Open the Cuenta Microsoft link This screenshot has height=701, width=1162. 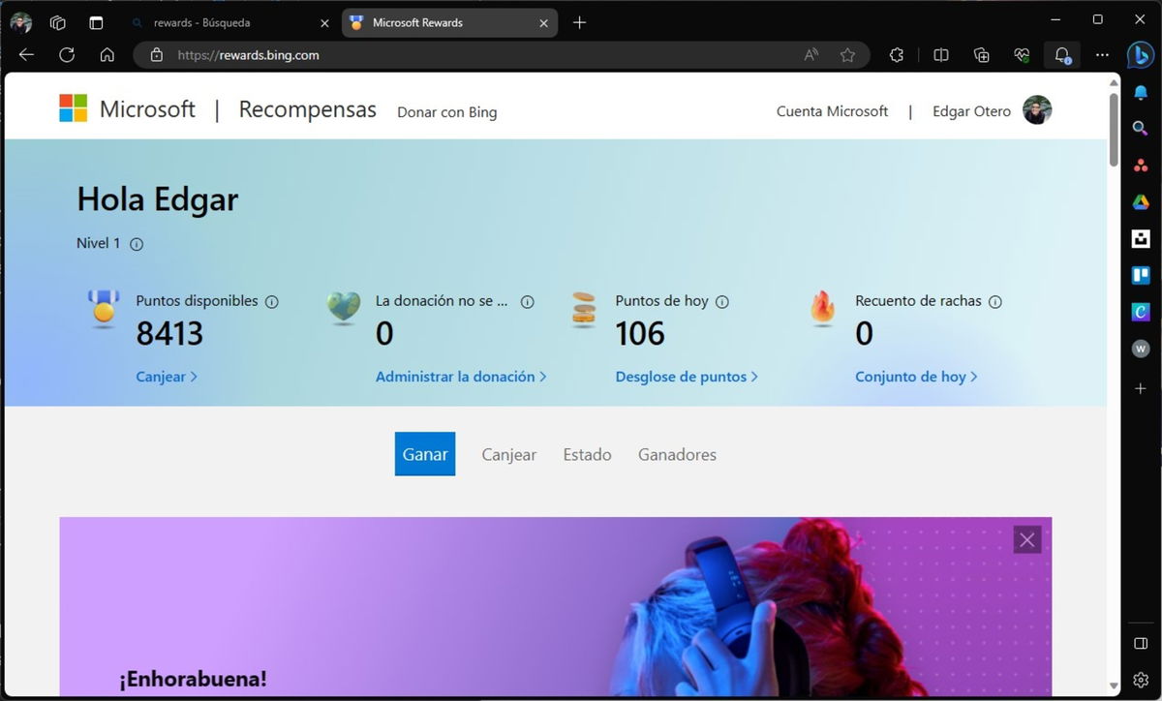[x=832, y=110]
